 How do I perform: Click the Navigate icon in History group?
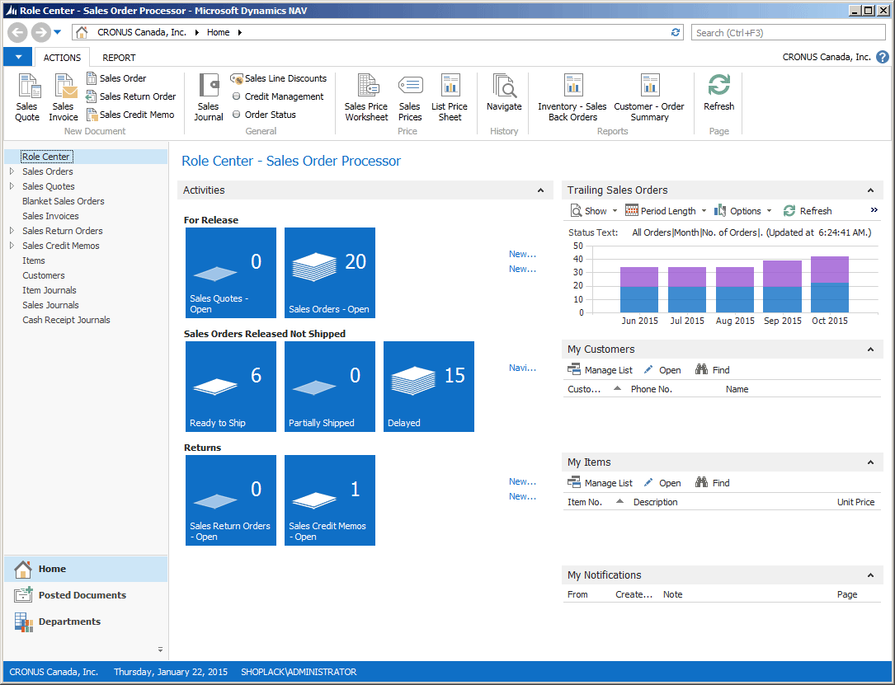tap(504, 85)
